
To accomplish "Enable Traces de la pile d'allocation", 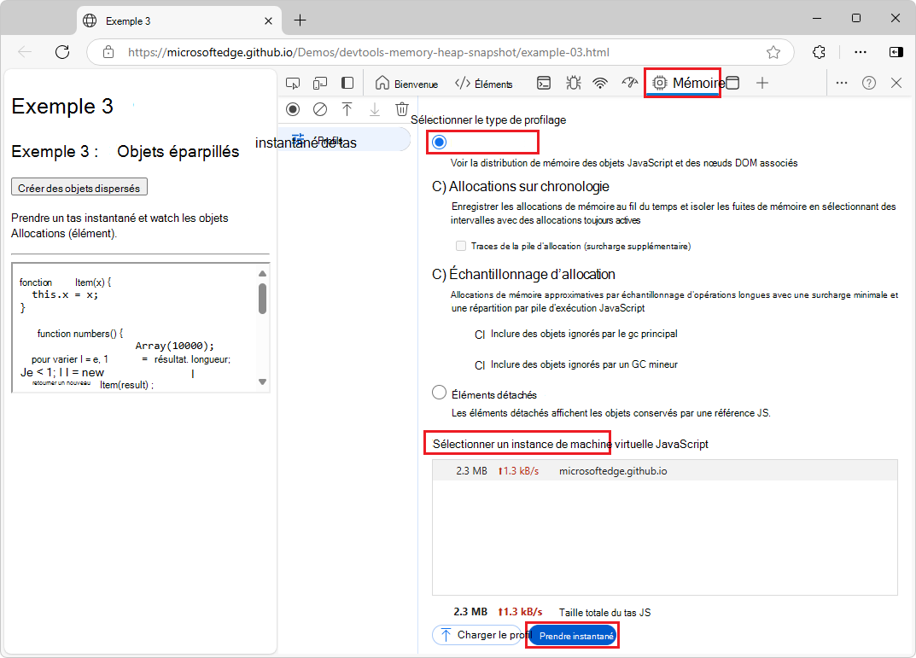I will (x=462, y=247).
